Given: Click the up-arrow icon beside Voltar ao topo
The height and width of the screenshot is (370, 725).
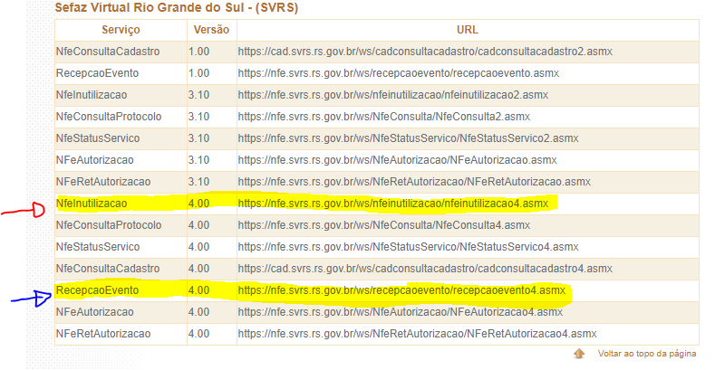Looking at the screenshot, I should (579, 354).
